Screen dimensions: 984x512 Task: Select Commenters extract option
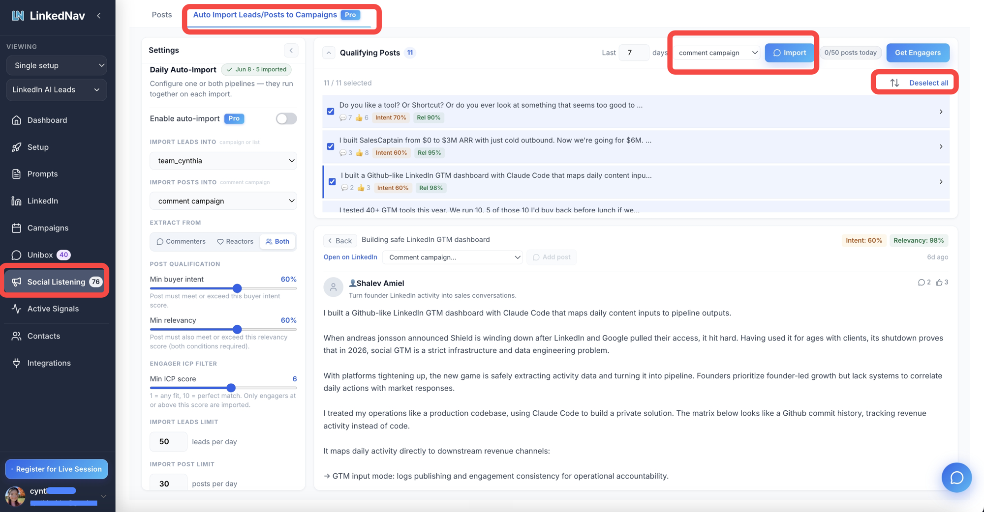(x=181, y=241)
